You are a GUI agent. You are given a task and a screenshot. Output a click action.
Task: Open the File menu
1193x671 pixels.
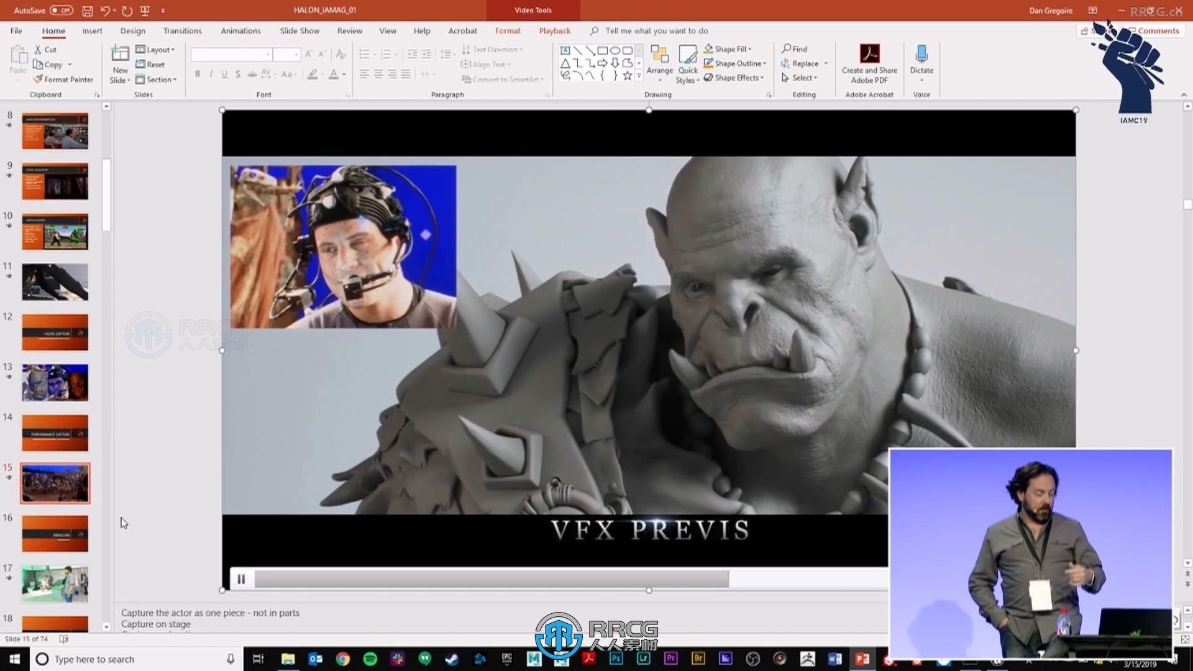(x=16, y=30)
